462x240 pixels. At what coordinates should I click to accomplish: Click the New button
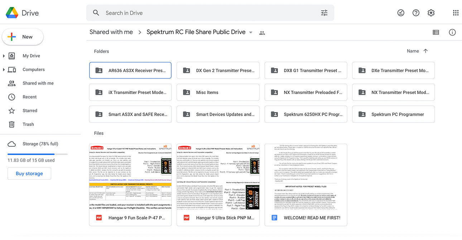point(23,37)
